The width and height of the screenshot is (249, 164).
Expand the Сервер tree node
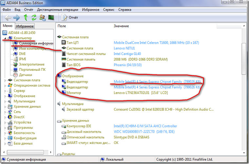pyautogui.click(x=5, y=91)
